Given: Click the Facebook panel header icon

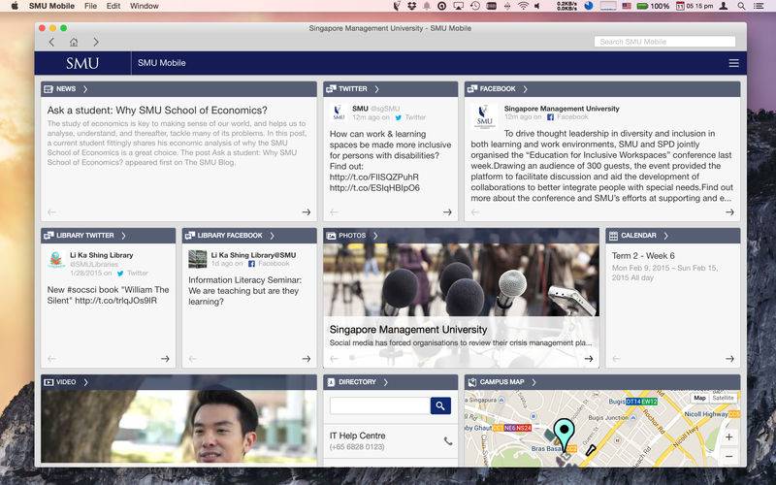Looking at the screenshot, I should click(472, 89).
